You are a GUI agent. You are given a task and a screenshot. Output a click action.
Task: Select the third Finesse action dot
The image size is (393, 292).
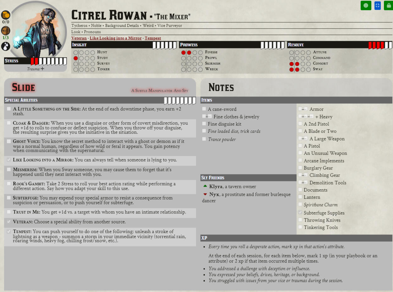[x=195, y=52]
